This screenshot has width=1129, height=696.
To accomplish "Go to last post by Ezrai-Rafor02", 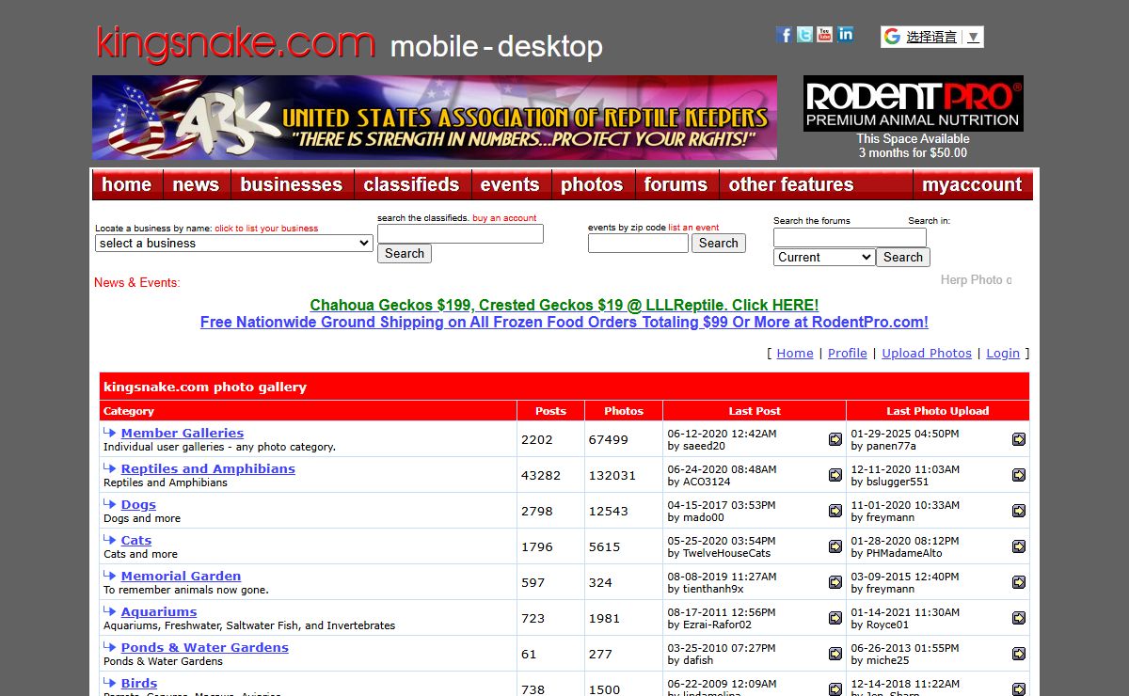I will pos(835,618).
